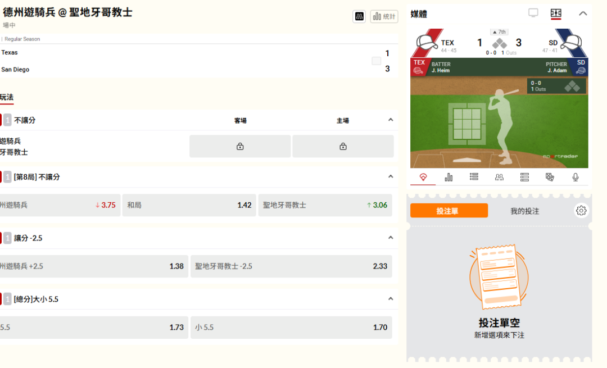
Task: Click the 場中 in-play status label
Action: [x=9, y=25]
